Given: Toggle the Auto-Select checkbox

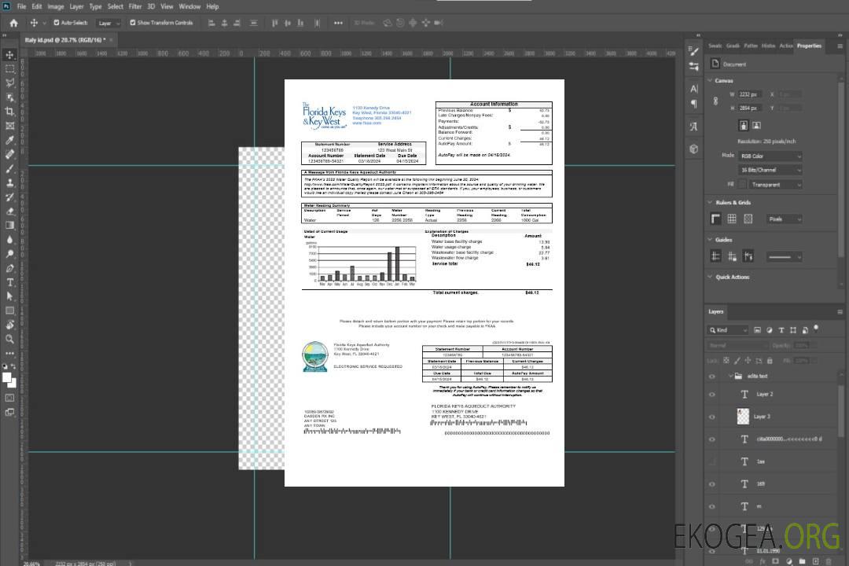Looking at the screenshot, I should (57, 23).
